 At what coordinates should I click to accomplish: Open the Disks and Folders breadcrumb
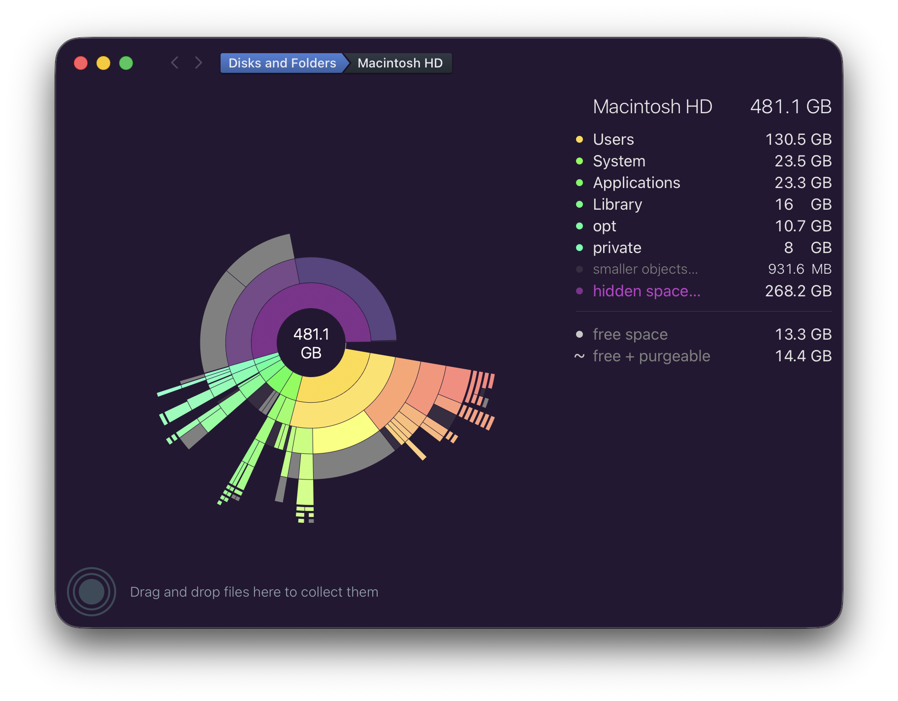[x=281, y=63]
